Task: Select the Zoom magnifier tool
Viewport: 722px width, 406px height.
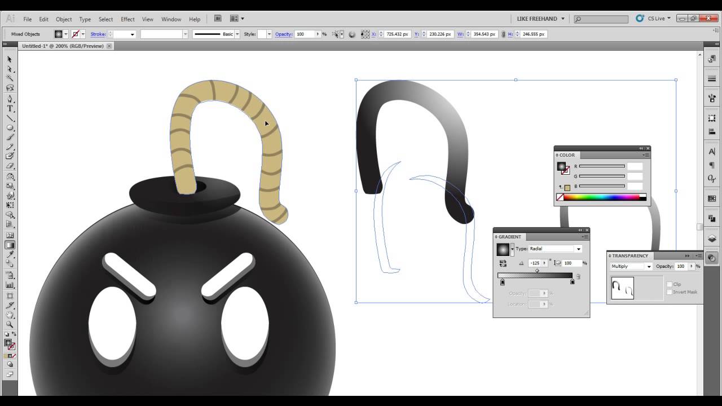Action: tap(10, 325)
